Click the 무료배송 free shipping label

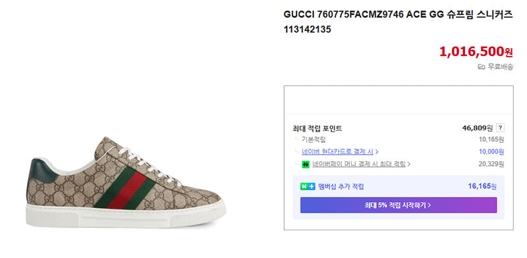coord(500,67)
